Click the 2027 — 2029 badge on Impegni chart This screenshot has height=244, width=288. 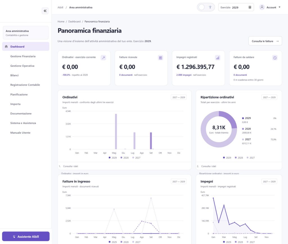tap(269, 181)
